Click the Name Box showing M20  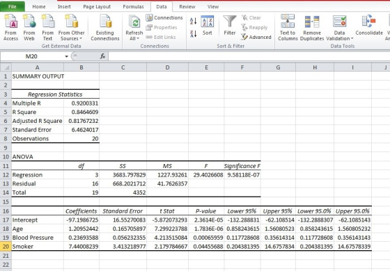pyautogui.click(x=32, y=56)
